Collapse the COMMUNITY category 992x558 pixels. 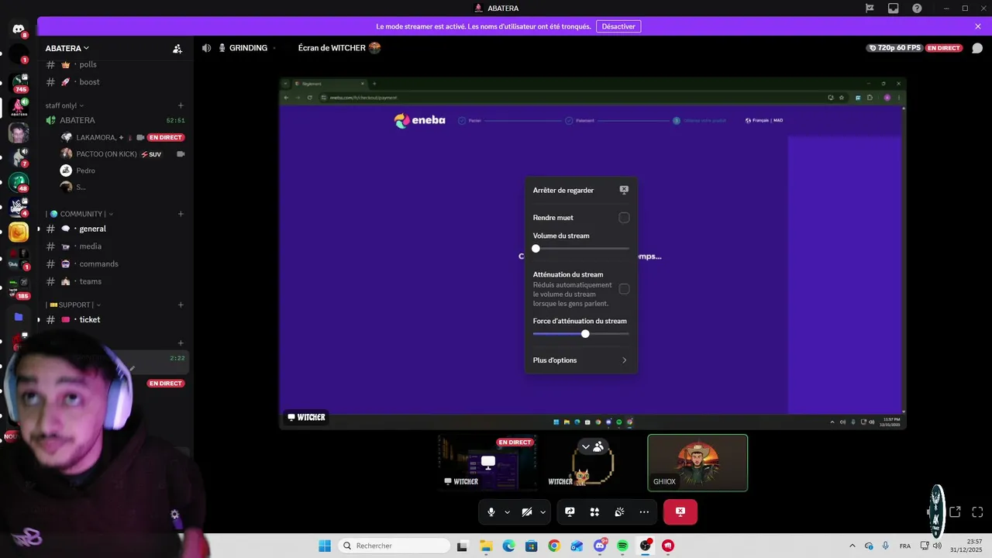80,214
